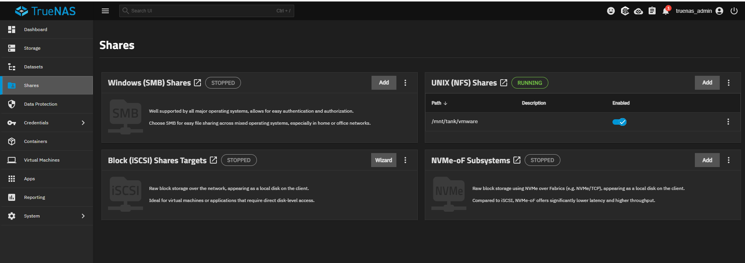Image resolution: width=745 pixels, height=263 pixels.
Task: Open NVMe-oF Subsystems external link icon
Action: 517,160
